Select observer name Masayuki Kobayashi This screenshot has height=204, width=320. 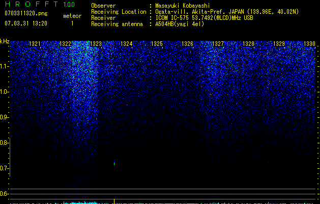[x=183, y=6]
